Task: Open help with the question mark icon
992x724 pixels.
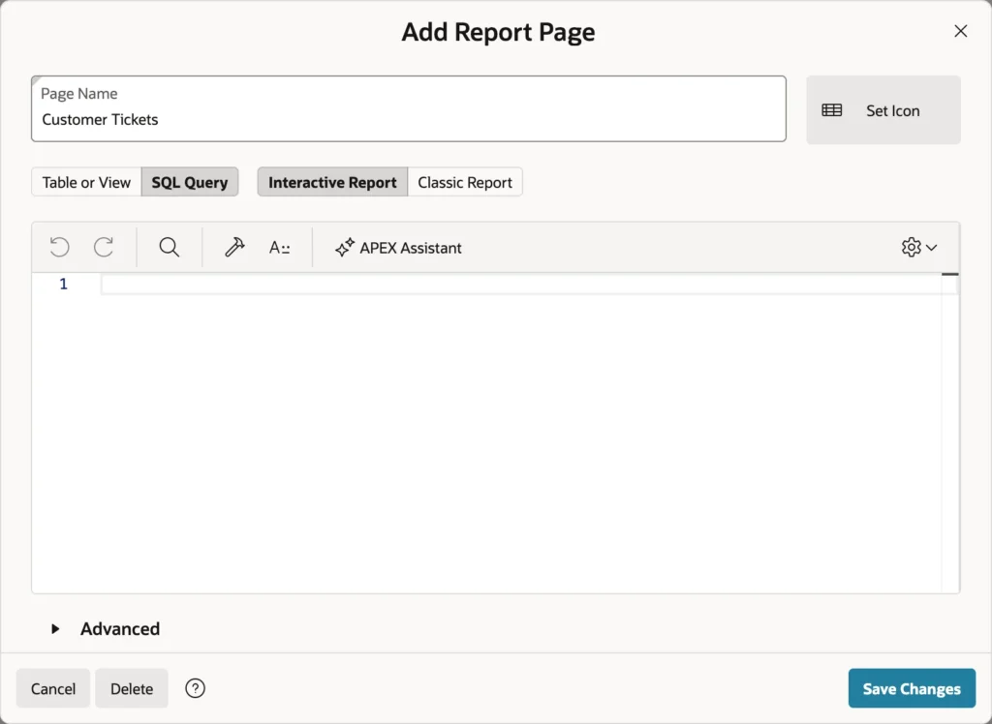Action: (x=195, y=688)
